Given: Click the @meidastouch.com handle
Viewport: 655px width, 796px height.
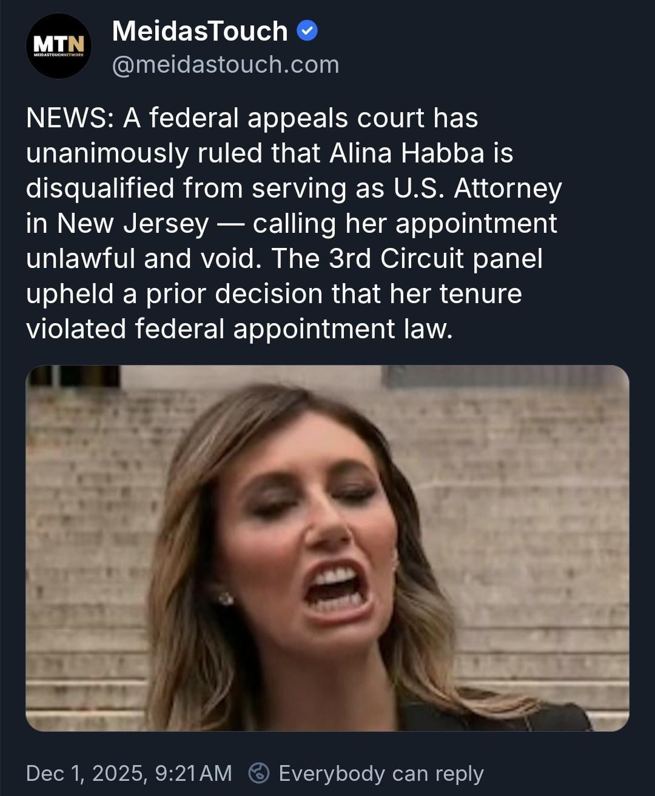Looking at the screenshot, I should [x=226, y=64].
